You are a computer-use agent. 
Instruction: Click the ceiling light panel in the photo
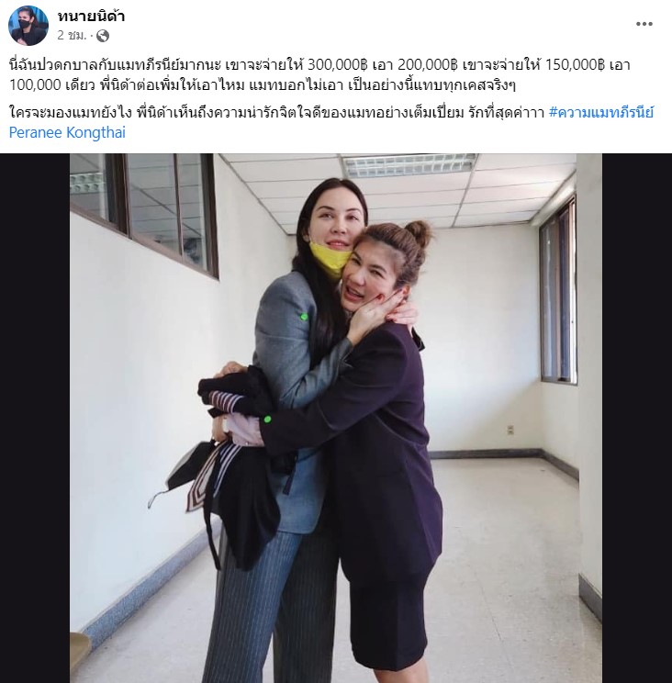[x=409, y=165]
